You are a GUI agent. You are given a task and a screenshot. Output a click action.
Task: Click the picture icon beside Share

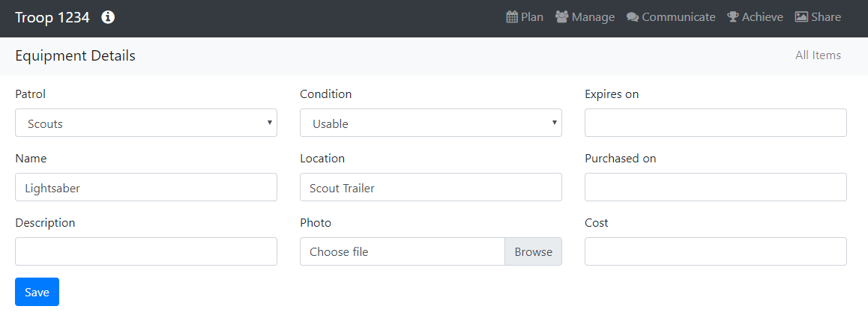click(x=801, y=17)
